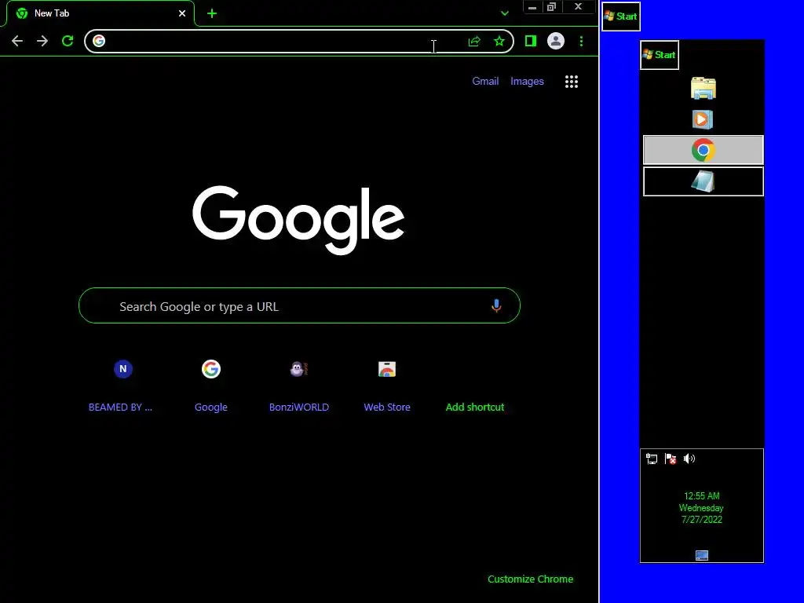Screen dimensions: 804x603
Task: Switch to Chrome in the taskbar
Action: [x=703, y=150]
